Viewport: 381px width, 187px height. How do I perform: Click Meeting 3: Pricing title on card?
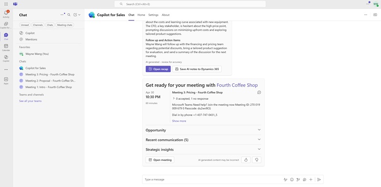click(197, 93)
